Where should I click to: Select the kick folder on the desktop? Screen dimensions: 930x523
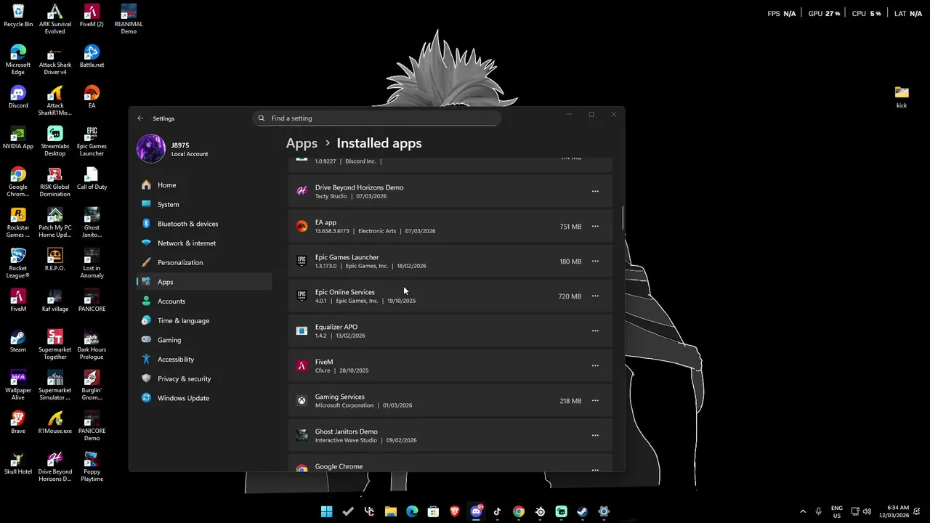[x=902, y=97]
